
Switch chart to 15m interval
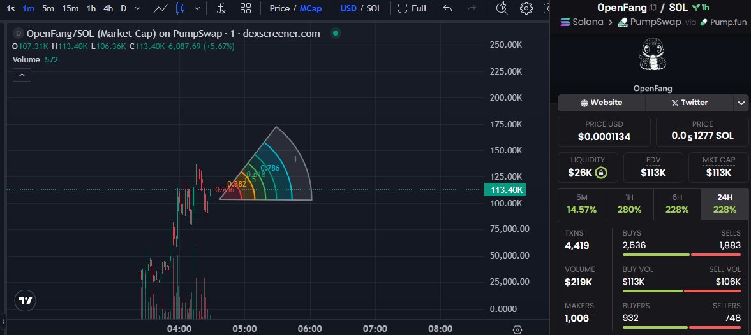click(70, 8)
